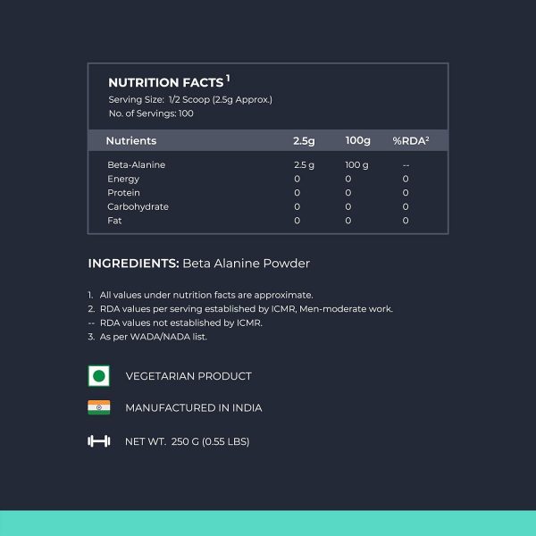The height and width of the screenshot is (536, 536).
Task: Click the dumbbell net weight icon
Action: click(x=98, y=440)
